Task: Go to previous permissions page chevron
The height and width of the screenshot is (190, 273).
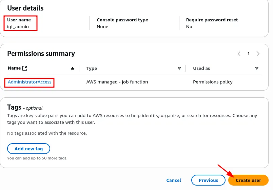Action: tap(239, 54)
